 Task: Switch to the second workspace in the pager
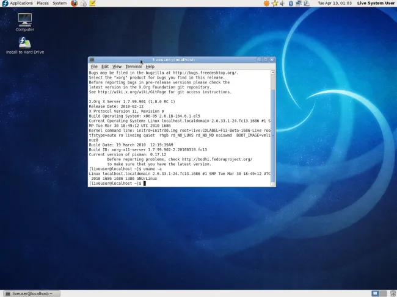point(383,293)
